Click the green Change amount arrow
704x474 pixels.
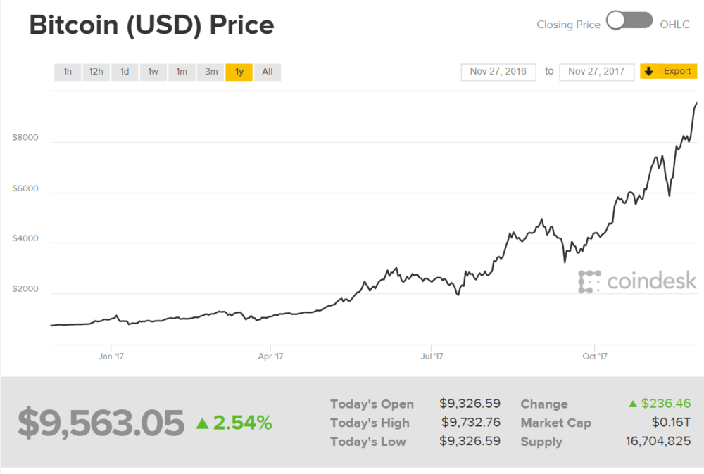(633, 404)
